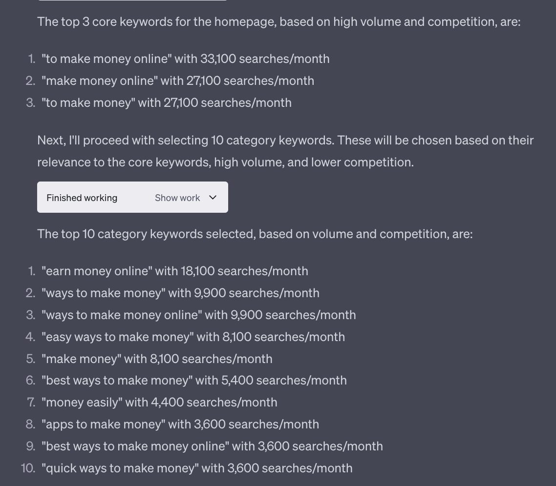Click the "ways to make money" 9,900 item
The image size is (556, 486).
click(x=180, y=293)
